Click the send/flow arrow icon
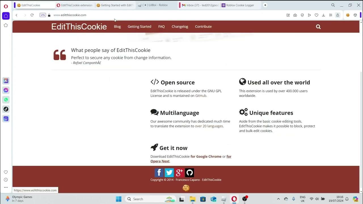Screen dimensions: 363x204 coord(309,15)
